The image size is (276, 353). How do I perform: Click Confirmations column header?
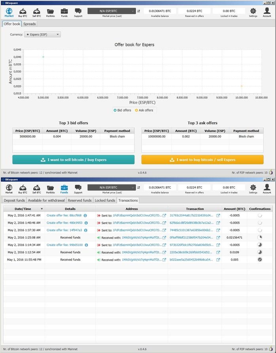[260, 209]
